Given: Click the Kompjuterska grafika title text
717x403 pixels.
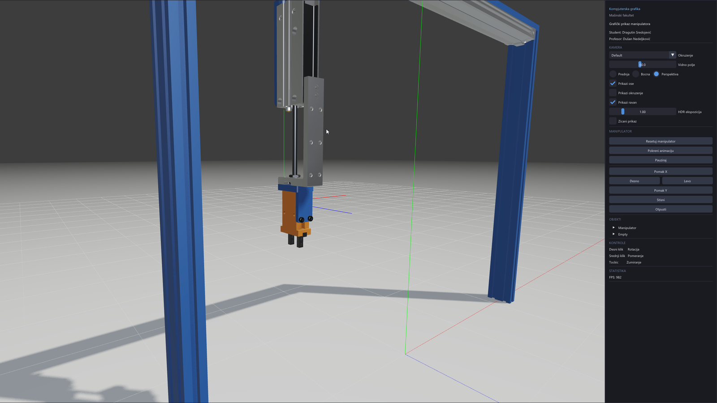Looking at the screenshot, I should tap(624, 9).
